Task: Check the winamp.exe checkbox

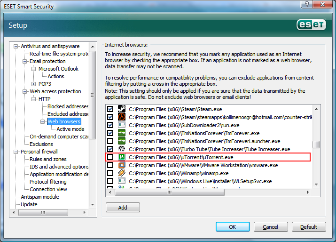Action: (x=110, y=173)
